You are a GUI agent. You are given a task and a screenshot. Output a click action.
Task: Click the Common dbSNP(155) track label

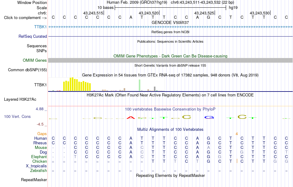tap(27, 70)
